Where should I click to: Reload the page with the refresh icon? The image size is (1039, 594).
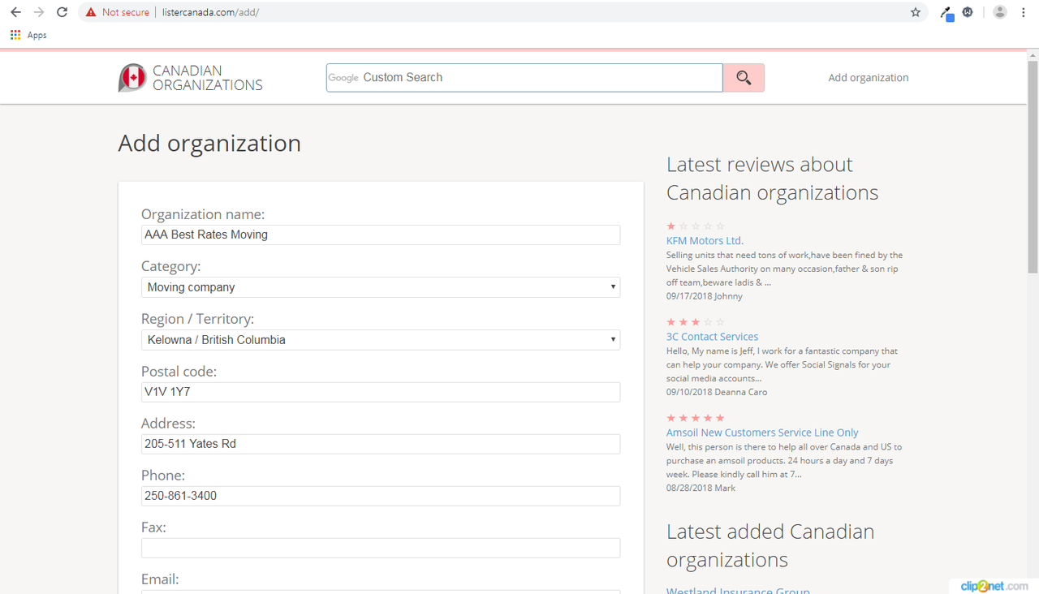point(62,12)
